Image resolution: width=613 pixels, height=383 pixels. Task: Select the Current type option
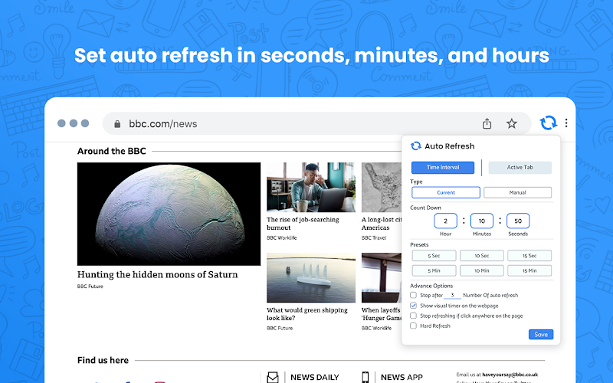pos(446,192)
